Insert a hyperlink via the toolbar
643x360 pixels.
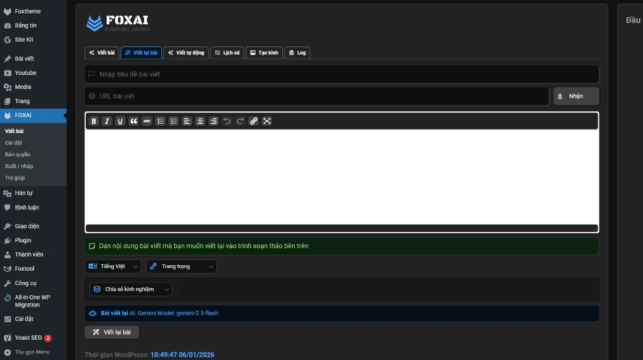[x=253, y=121]
